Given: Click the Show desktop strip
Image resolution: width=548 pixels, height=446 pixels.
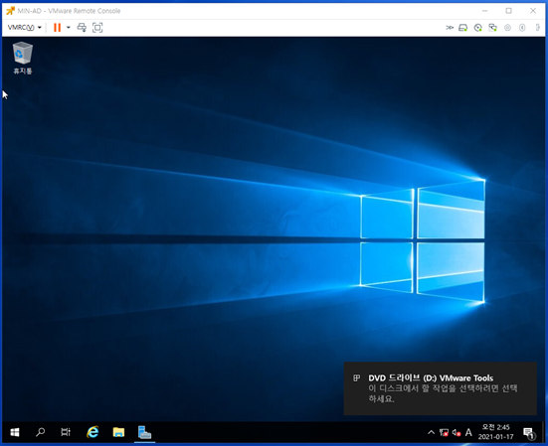Looking at the screenshot, I should (x=543, y=432).
